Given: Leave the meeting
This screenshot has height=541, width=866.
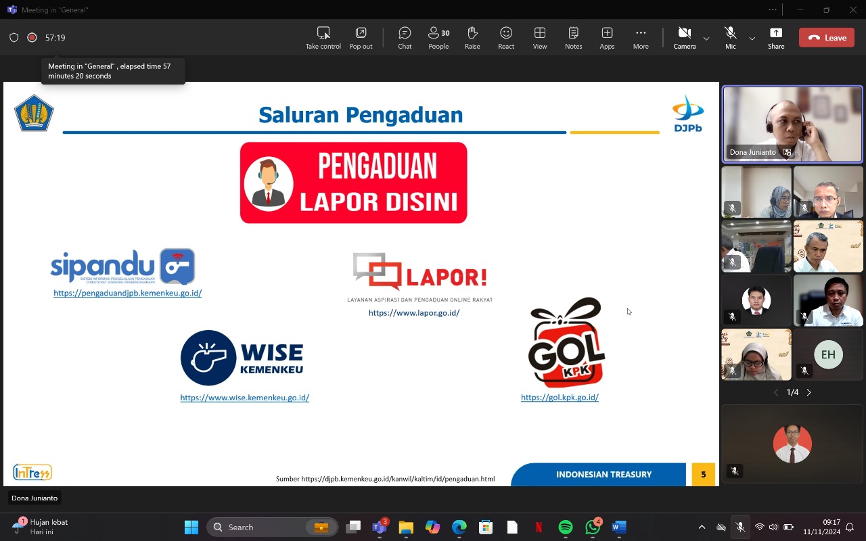Looking at the screenshot, I should point(826,38).
